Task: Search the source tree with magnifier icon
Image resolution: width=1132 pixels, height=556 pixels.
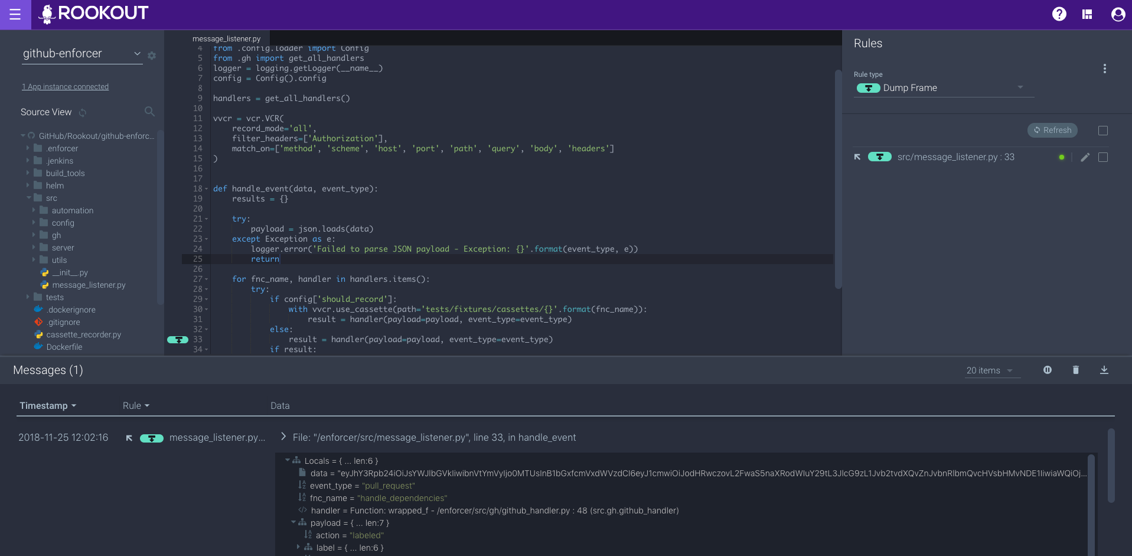Action: (x=149, y=112)
